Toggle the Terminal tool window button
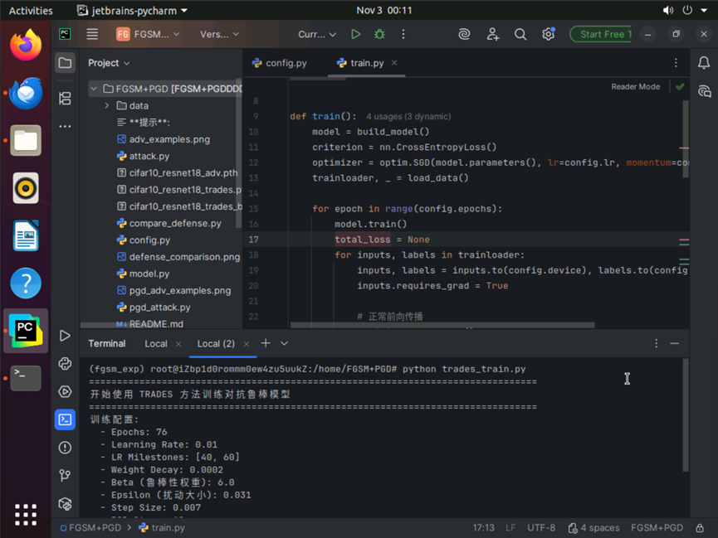 65,419
